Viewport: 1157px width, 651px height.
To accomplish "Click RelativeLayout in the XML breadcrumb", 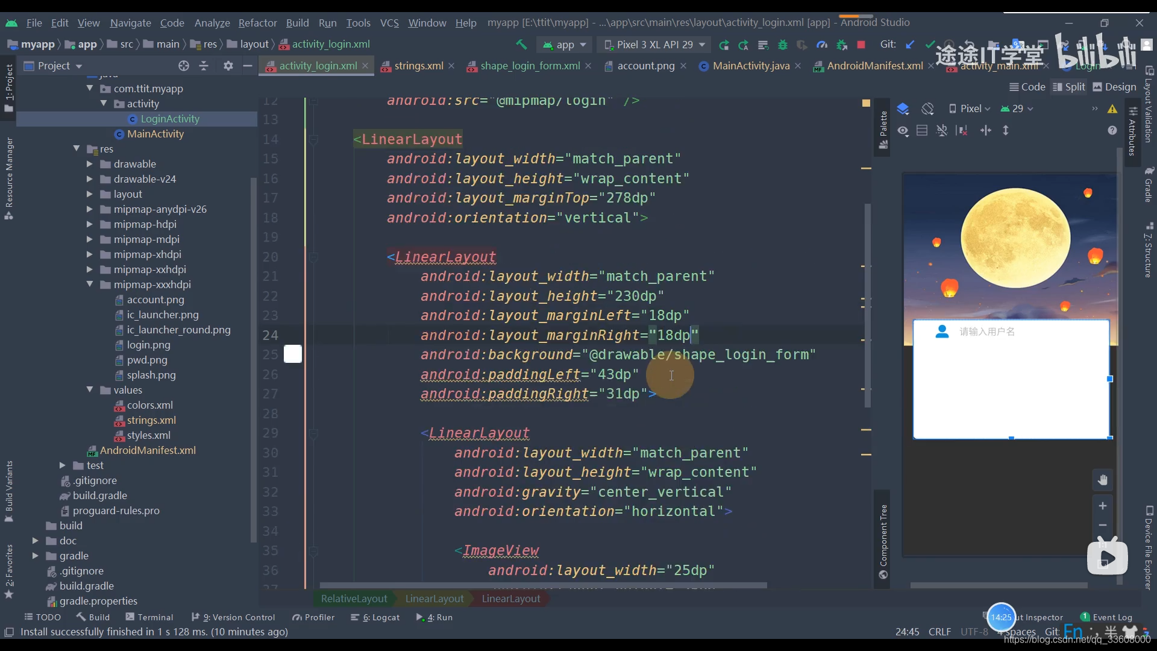I will point(354,599).
